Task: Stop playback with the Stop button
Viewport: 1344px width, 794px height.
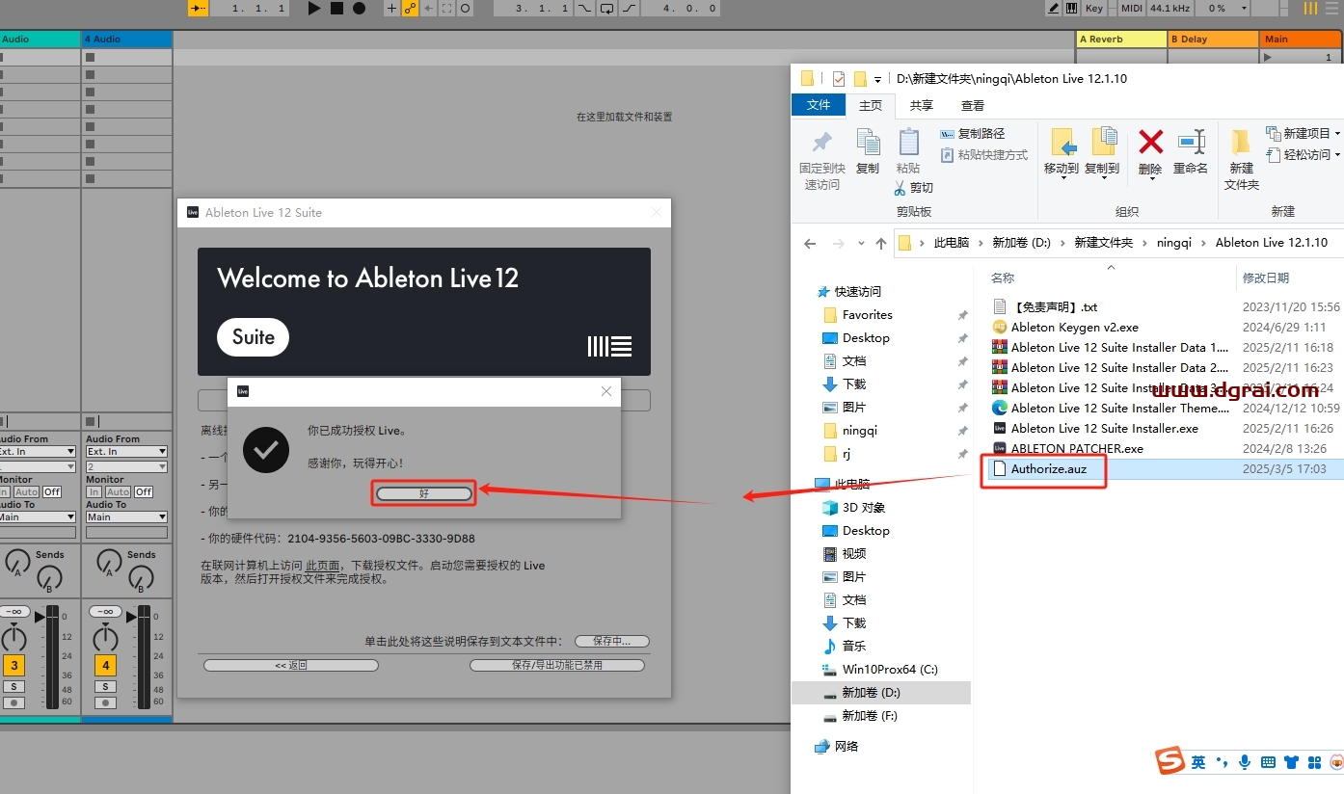Action: (336, 8)
